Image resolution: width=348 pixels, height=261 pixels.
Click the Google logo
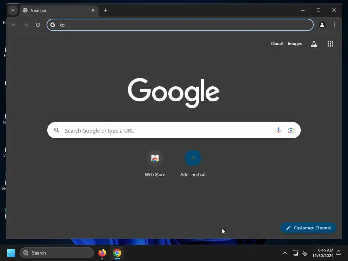tap(174, 93)
